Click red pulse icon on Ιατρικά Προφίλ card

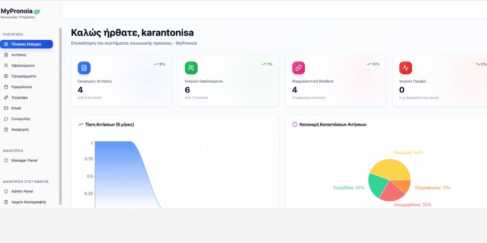[406, 68]
